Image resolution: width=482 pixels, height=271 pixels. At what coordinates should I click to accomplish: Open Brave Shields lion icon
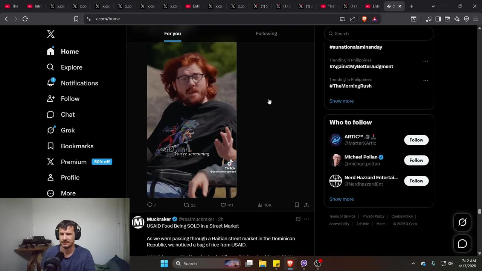(364, 19)
